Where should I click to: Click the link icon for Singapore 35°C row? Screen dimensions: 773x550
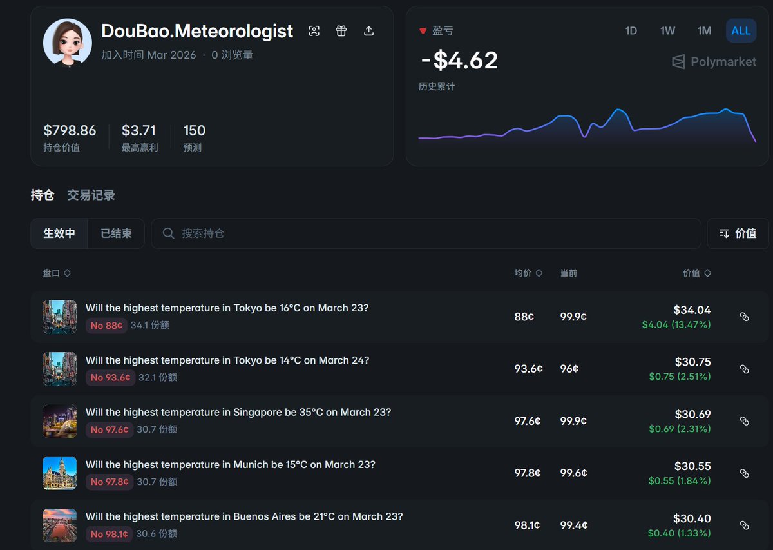tap(744, 421)
